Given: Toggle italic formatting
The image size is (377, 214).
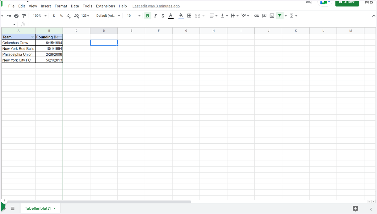Looking at the screenshot, I should click(155, 16).
